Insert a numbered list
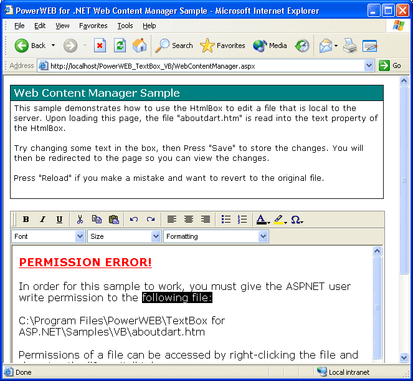The image size is (413, 381). pyautogui.click(x=242, y=219)
